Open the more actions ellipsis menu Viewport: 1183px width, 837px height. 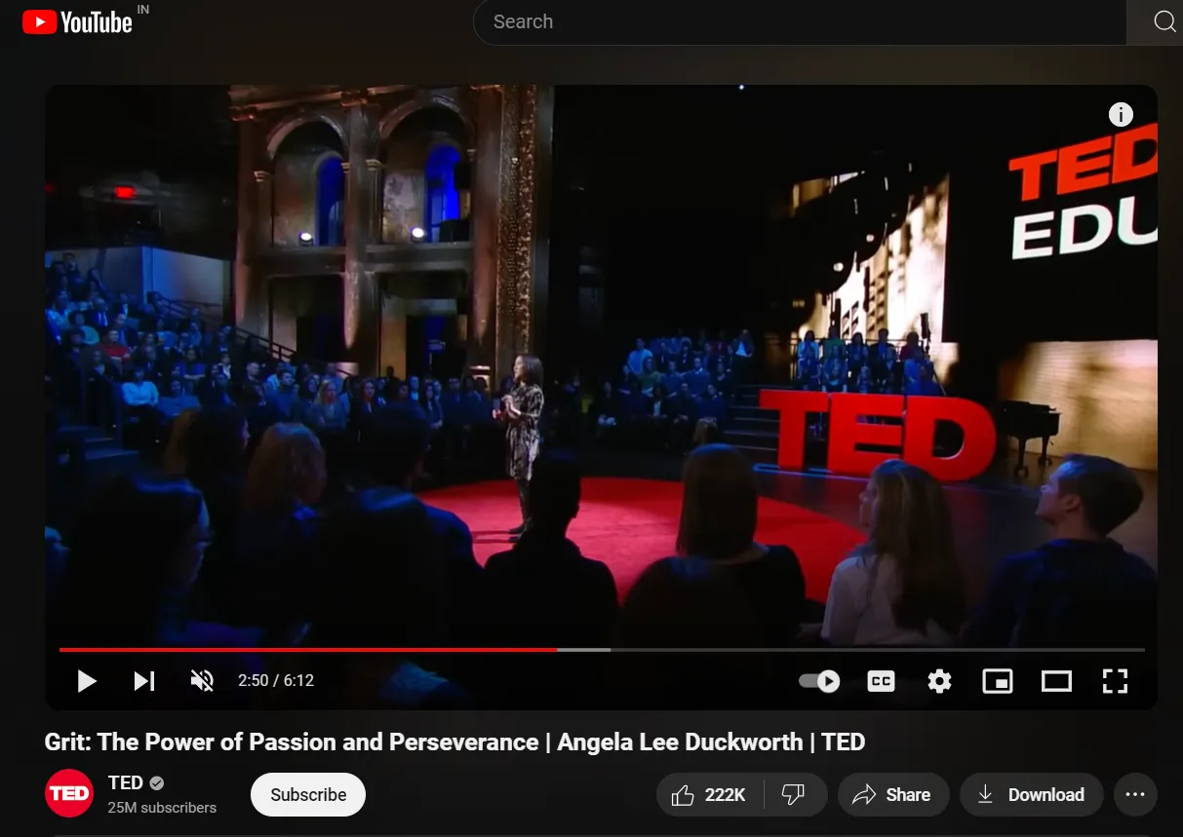(1135, 795)
